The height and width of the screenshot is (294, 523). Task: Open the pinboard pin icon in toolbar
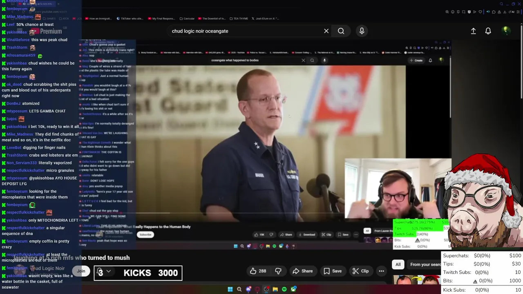(458, 12)
